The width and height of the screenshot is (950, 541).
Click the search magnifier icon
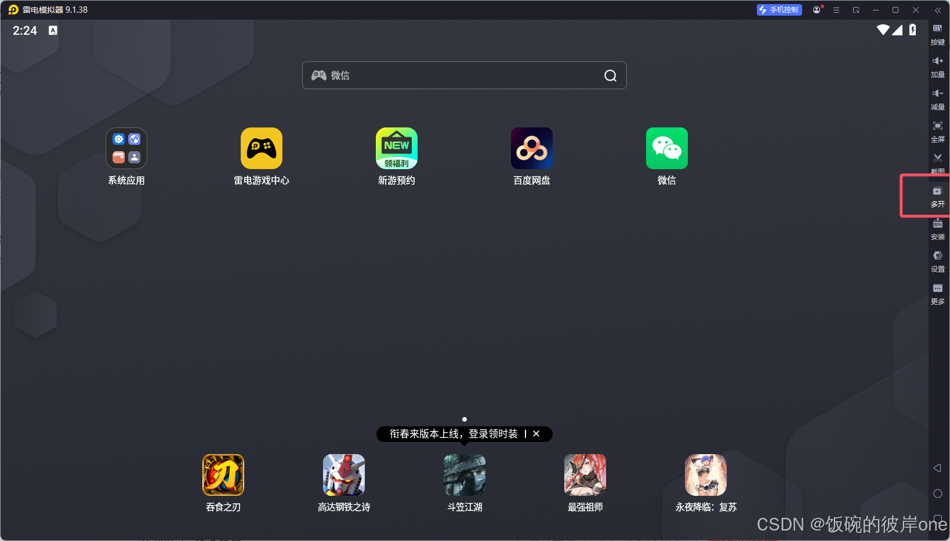(x=610, y=75)
